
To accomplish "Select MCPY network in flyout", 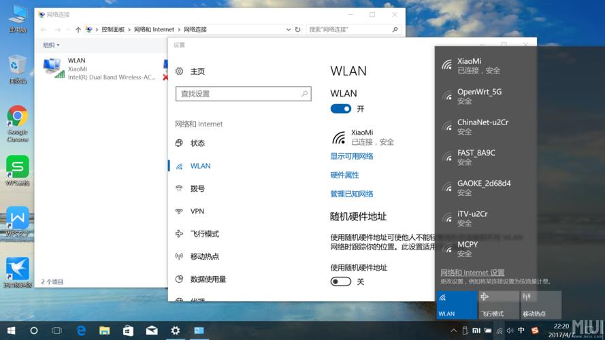I will (486, 248).
